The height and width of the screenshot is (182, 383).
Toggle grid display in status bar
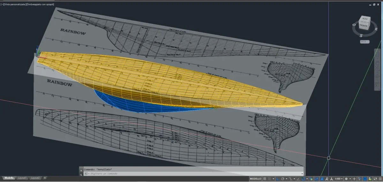(265, 179)
